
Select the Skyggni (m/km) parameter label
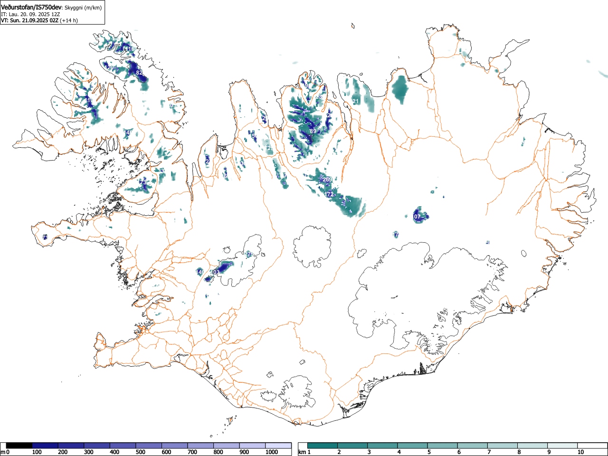84,7
